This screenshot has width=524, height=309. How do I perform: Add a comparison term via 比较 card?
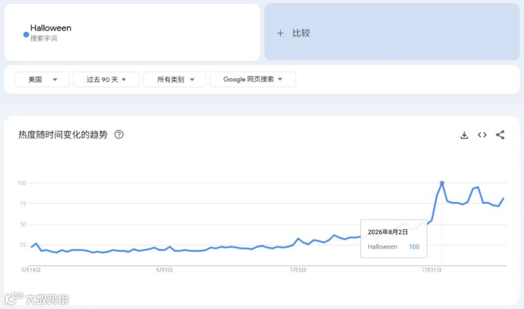(x=392, y=32)
